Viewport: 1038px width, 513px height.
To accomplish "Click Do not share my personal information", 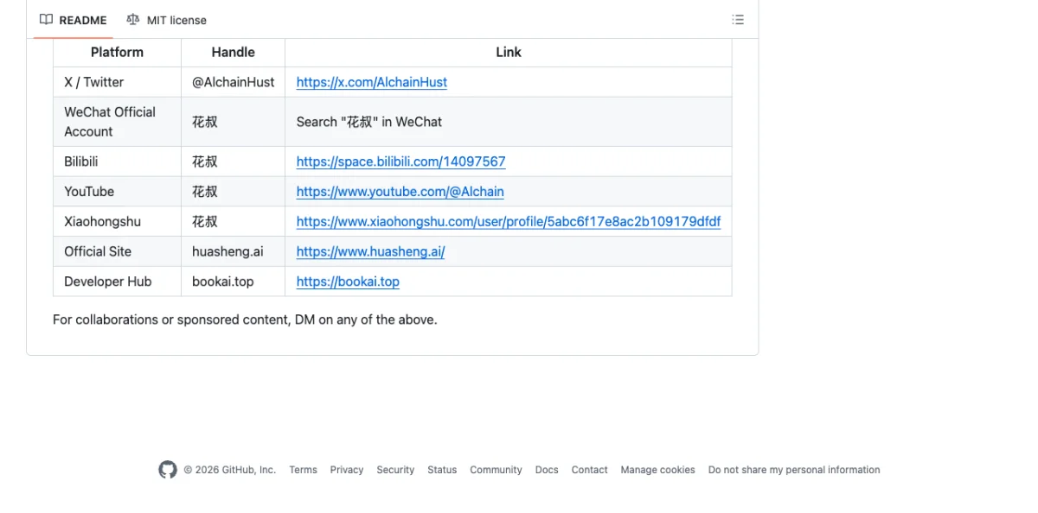I will [794, 470].
